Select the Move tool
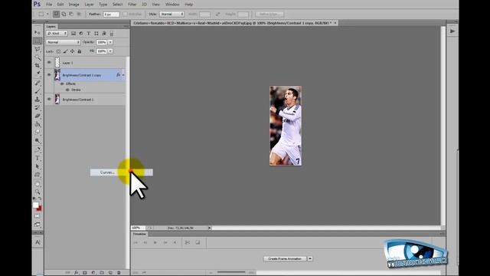The width and height of the screenshot is (490, 276). click(x=38, y=32)
